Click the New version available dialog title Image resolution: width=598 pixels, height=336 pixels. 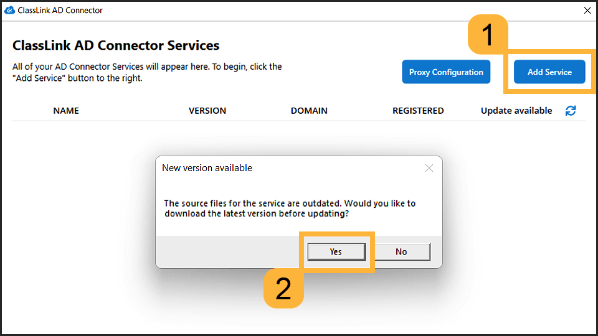[207, 168]
